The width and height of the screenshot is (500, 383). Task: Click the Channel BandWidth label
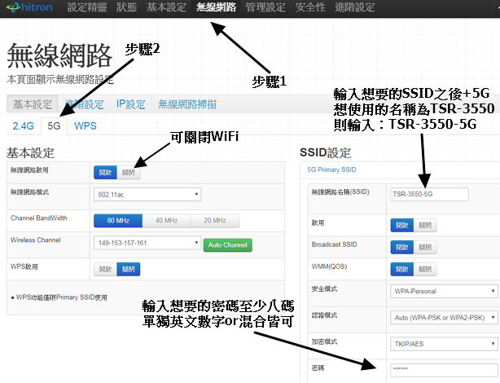click(39, 218)
